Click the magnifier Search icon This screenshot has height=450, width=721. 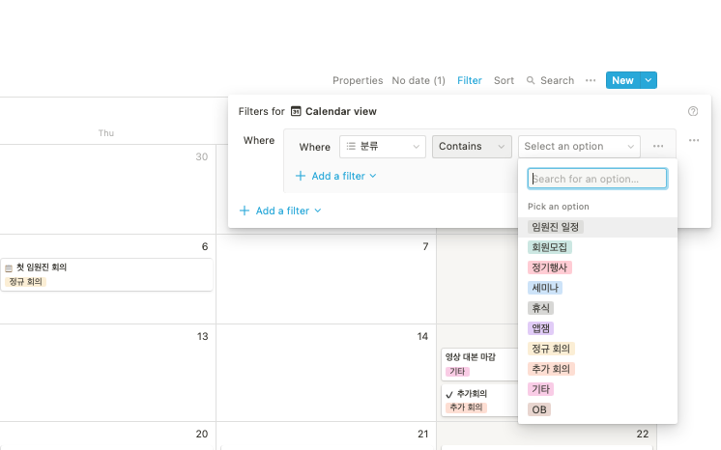531,80
